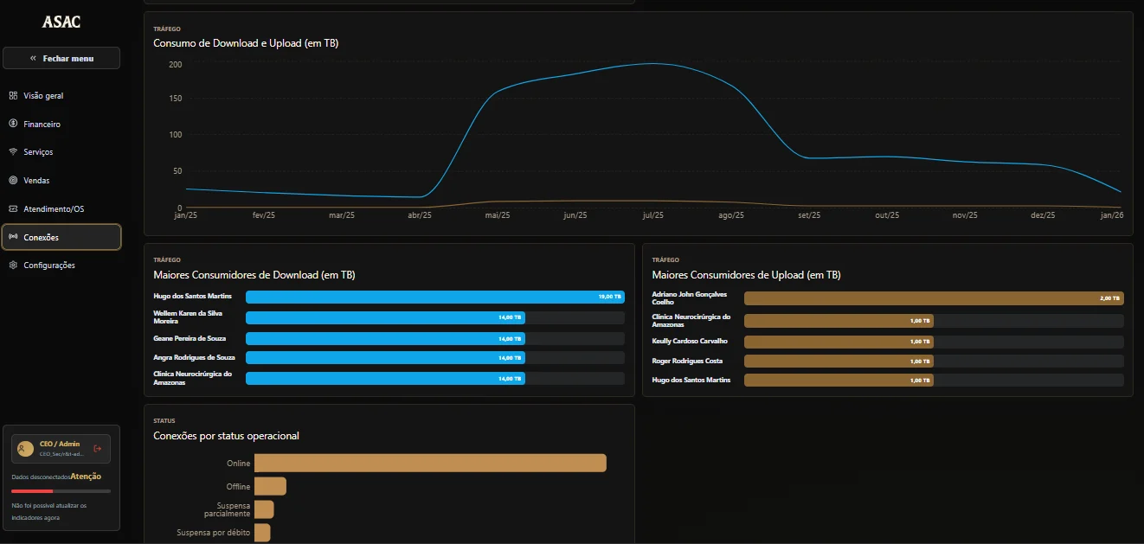Open the Atendimento/OS menu item
Viewport: 1144px width, 544px height.
pyautogui.click(x=61, y=209)
